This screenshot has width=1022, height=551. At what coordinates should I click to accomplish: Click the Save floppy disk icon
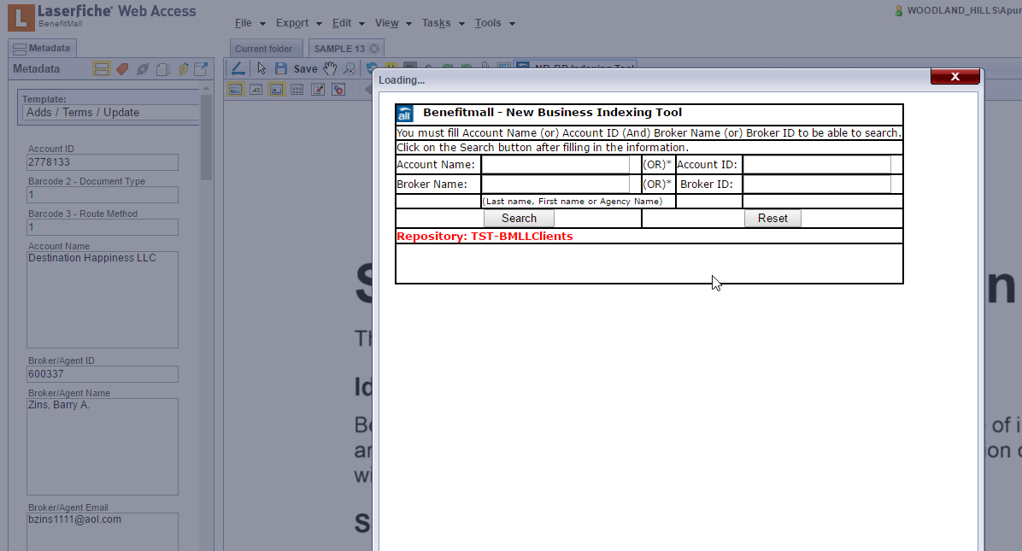[x=281, y=68]
